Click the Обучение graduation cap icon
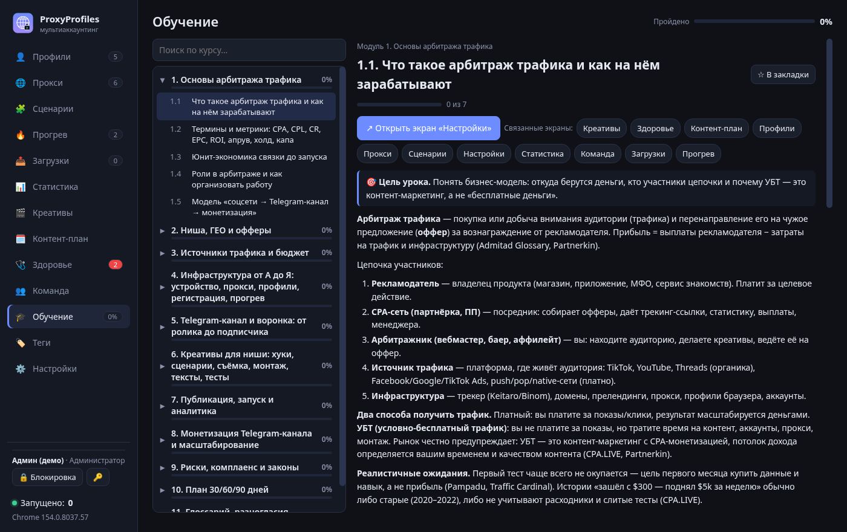847x532 pixels. pos(21,317)
